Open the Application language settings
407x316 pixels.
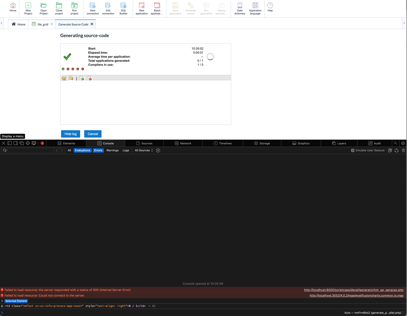click(255, 9)
